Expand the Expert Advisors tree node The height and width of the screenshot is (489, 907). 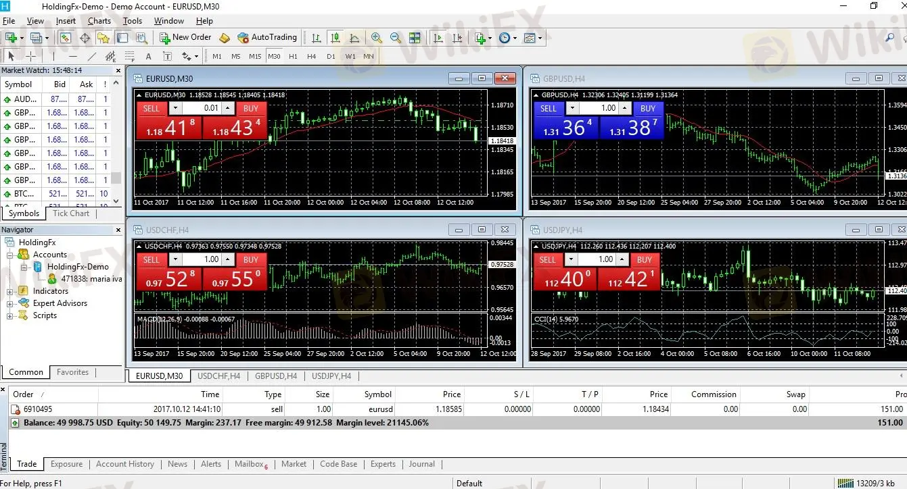10,303
